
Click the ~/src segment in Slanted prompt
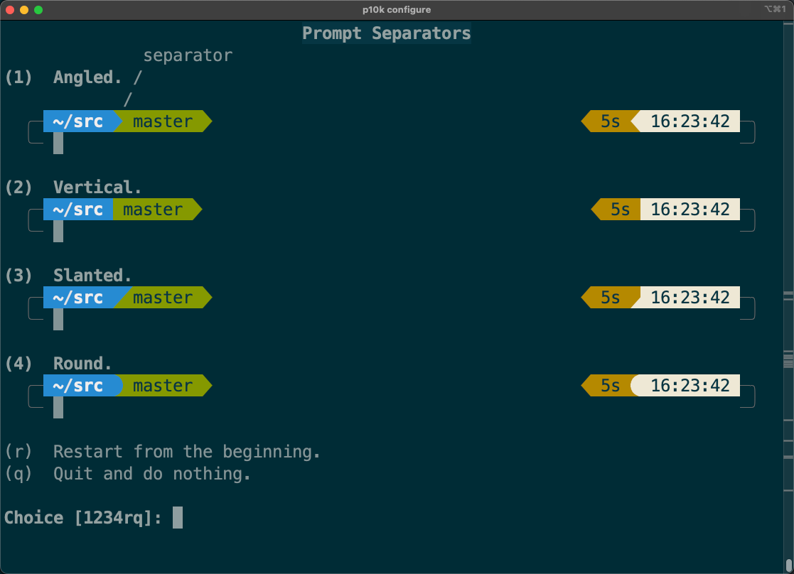[78, 298]
